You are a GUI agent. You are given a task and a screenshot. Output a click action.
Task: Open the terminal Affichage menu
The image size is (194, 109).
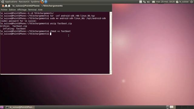(22, 10)
